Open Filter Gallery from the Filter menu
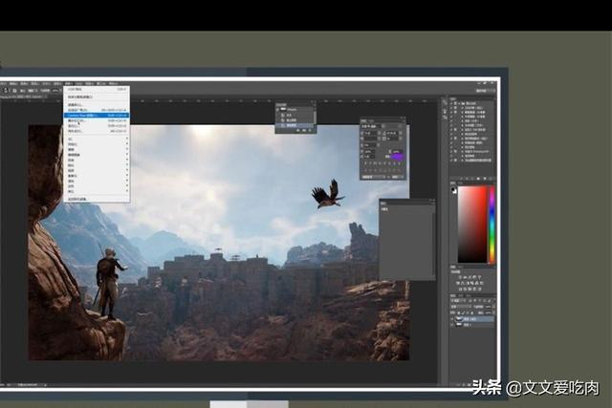 click(x=97, y=105)
